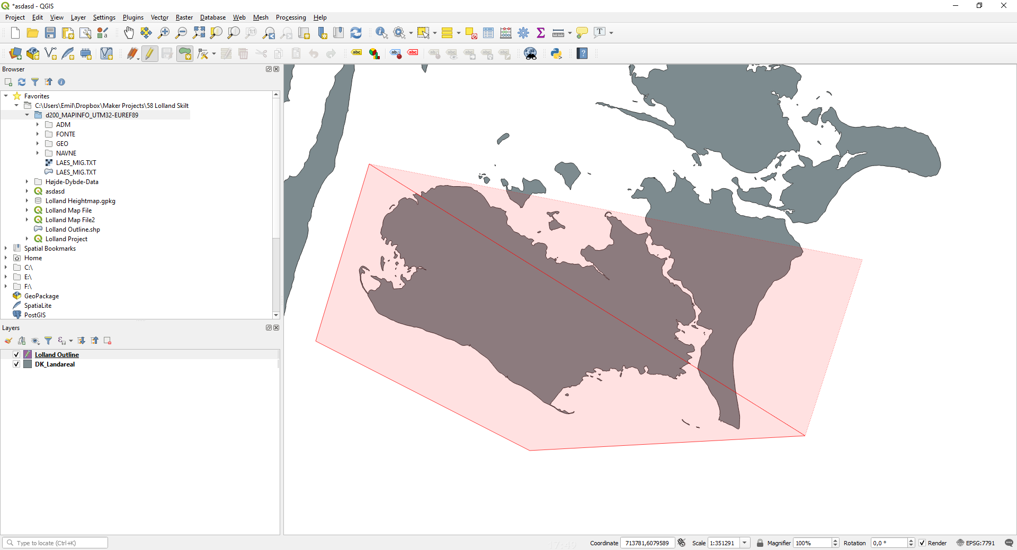Screen dimensions: 1017x550
Task: Click the Add Polygon Feature tool
Action: point(185,53)
